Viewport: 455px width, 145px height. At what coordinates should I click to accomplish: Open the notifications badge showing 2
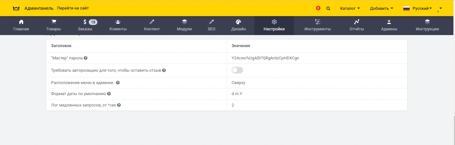pos(318,8)
